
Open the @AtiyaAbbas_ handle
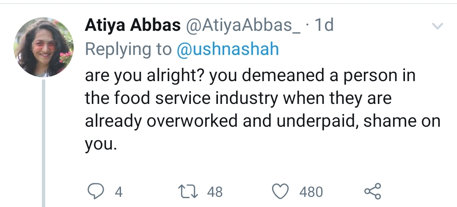pyautogui.click(x=243, y=26)
